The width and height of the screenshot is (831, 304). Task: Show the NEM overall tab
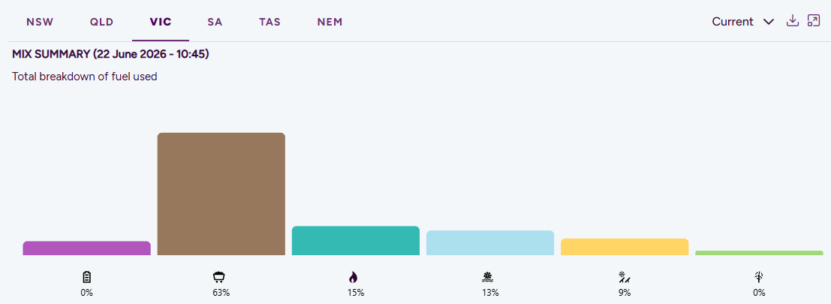click(330, 23)
